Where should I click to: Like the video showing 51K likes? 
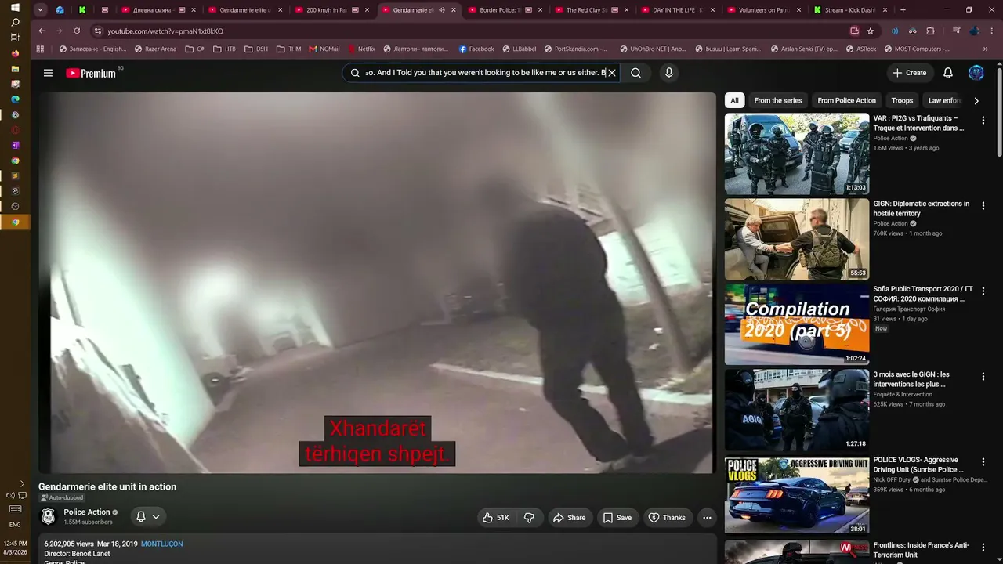pos(496,518)
